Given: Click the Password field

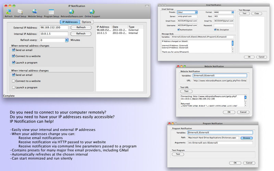Looking at the screenshot, I should pyautogui.click(x=224, y=25).
